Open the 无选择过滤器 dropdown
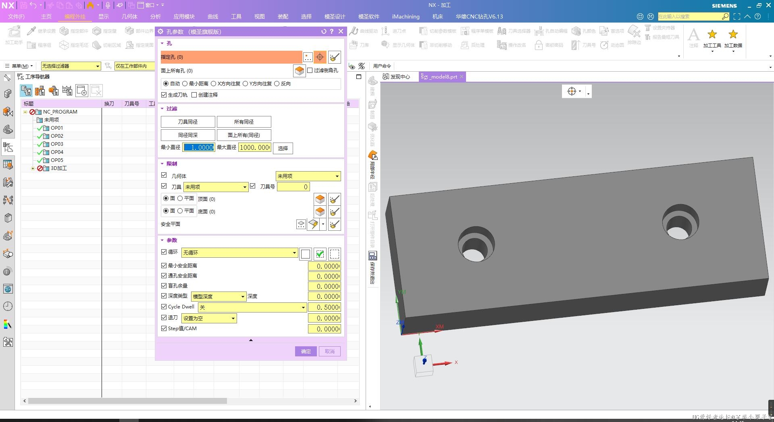Screen dimensions: 774x422 [71, 66]
